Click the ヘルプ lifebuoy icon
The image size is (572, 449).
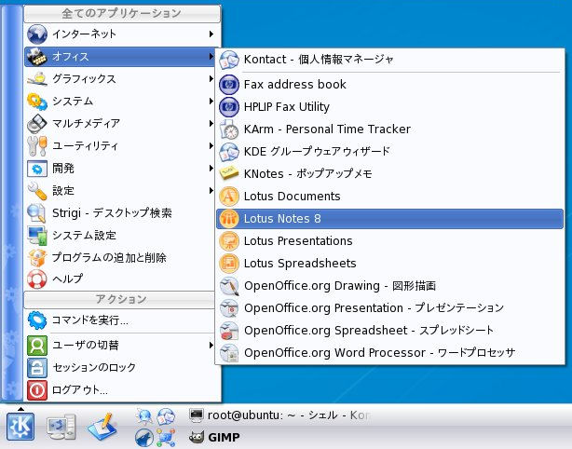click(37, 279)
